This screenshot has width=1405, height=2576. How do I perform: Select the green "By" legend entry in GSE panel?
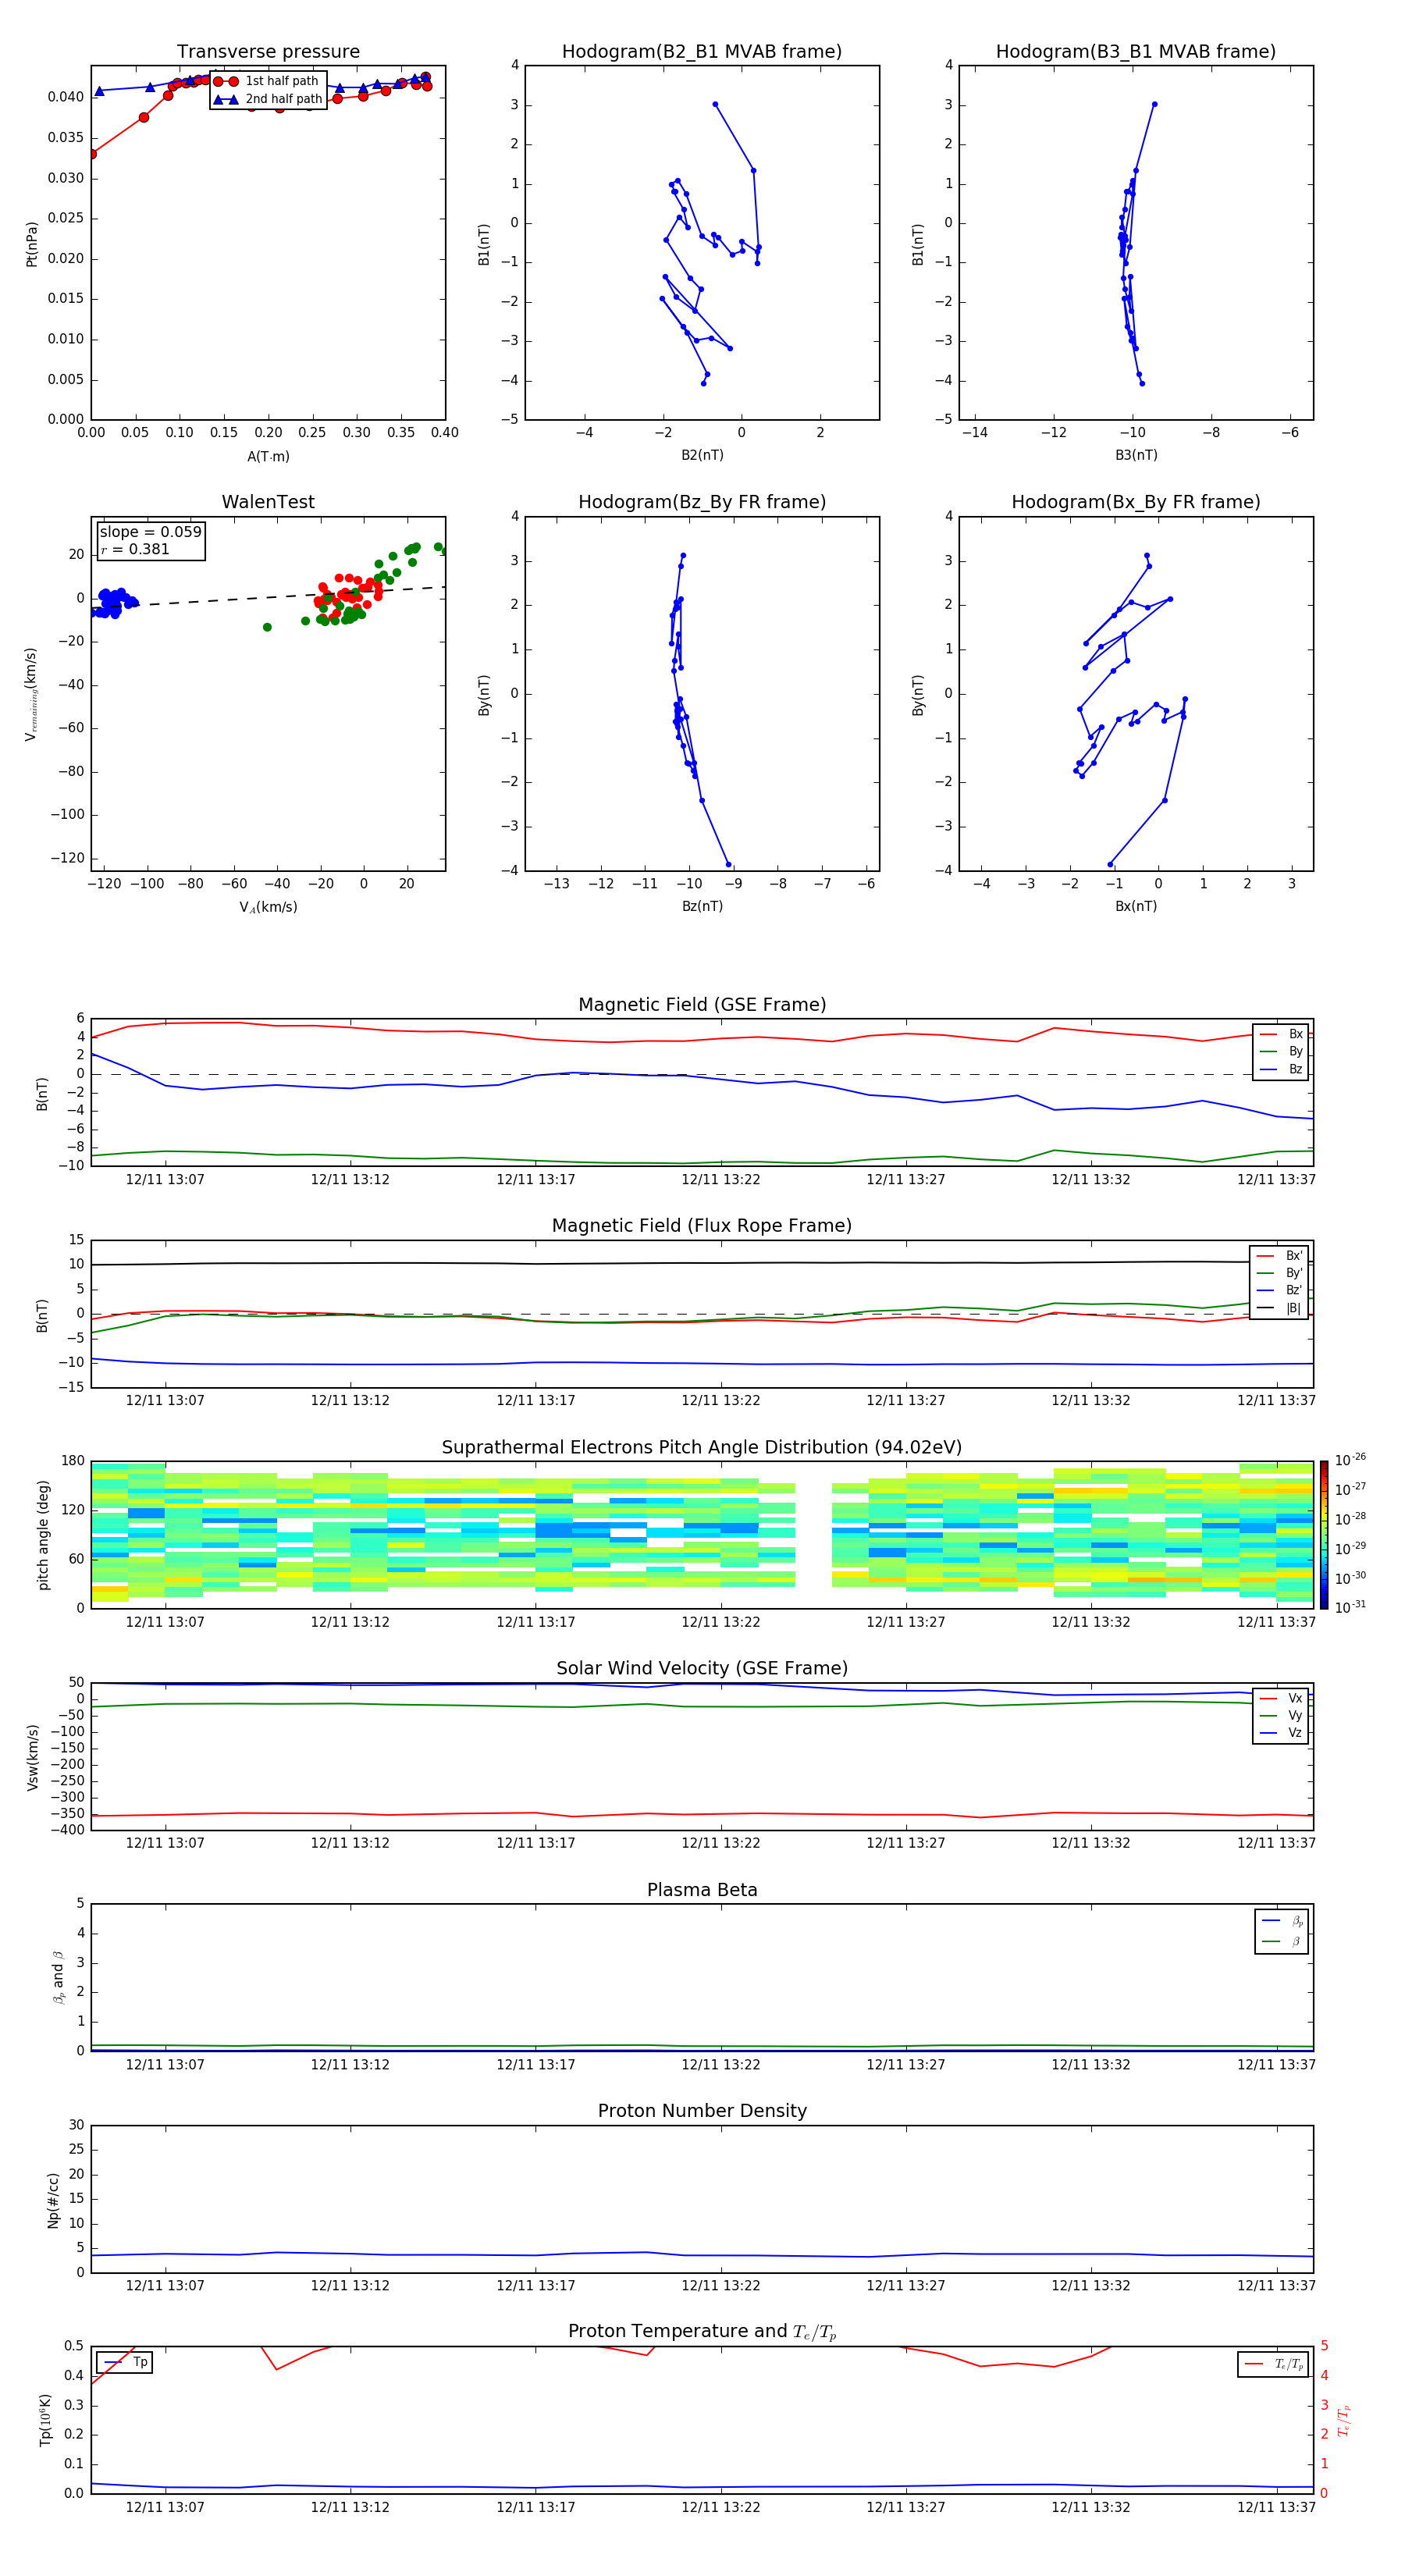1281,1051
